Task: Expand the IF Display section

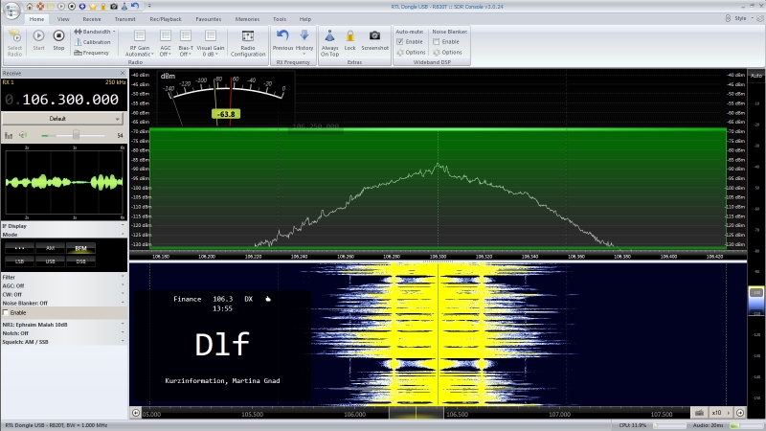Action: [64, 226]
